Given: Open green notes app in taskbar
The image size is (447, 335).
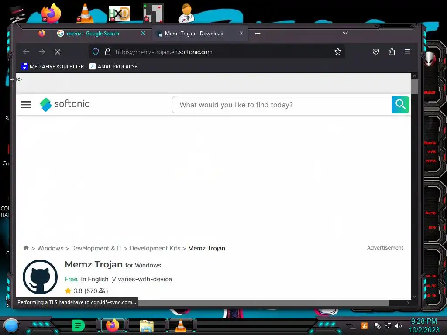Looking at the screenshot, I should point(79,325).
